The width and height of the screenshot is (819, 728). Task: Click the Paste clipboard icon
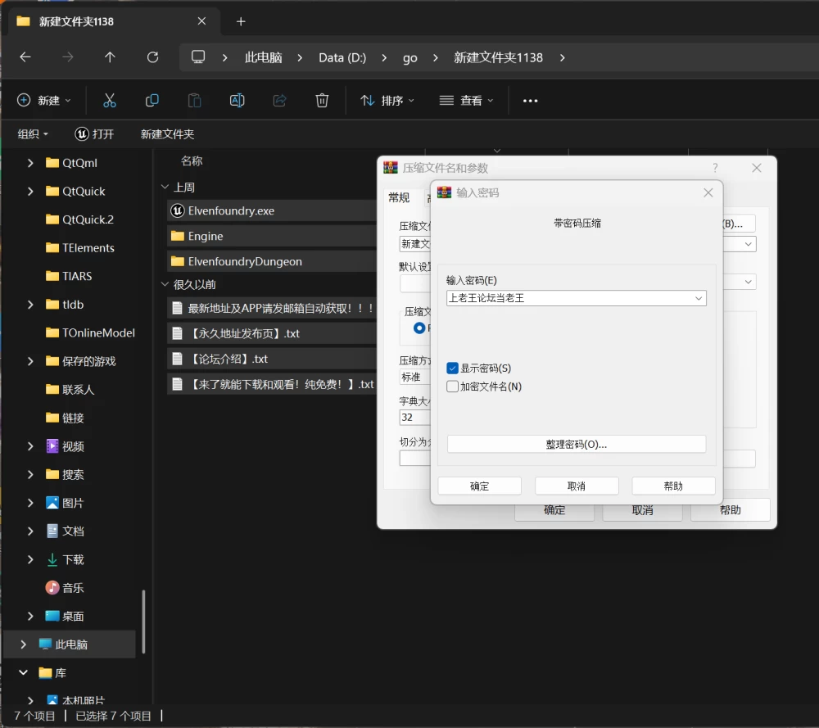pos(194,100)
